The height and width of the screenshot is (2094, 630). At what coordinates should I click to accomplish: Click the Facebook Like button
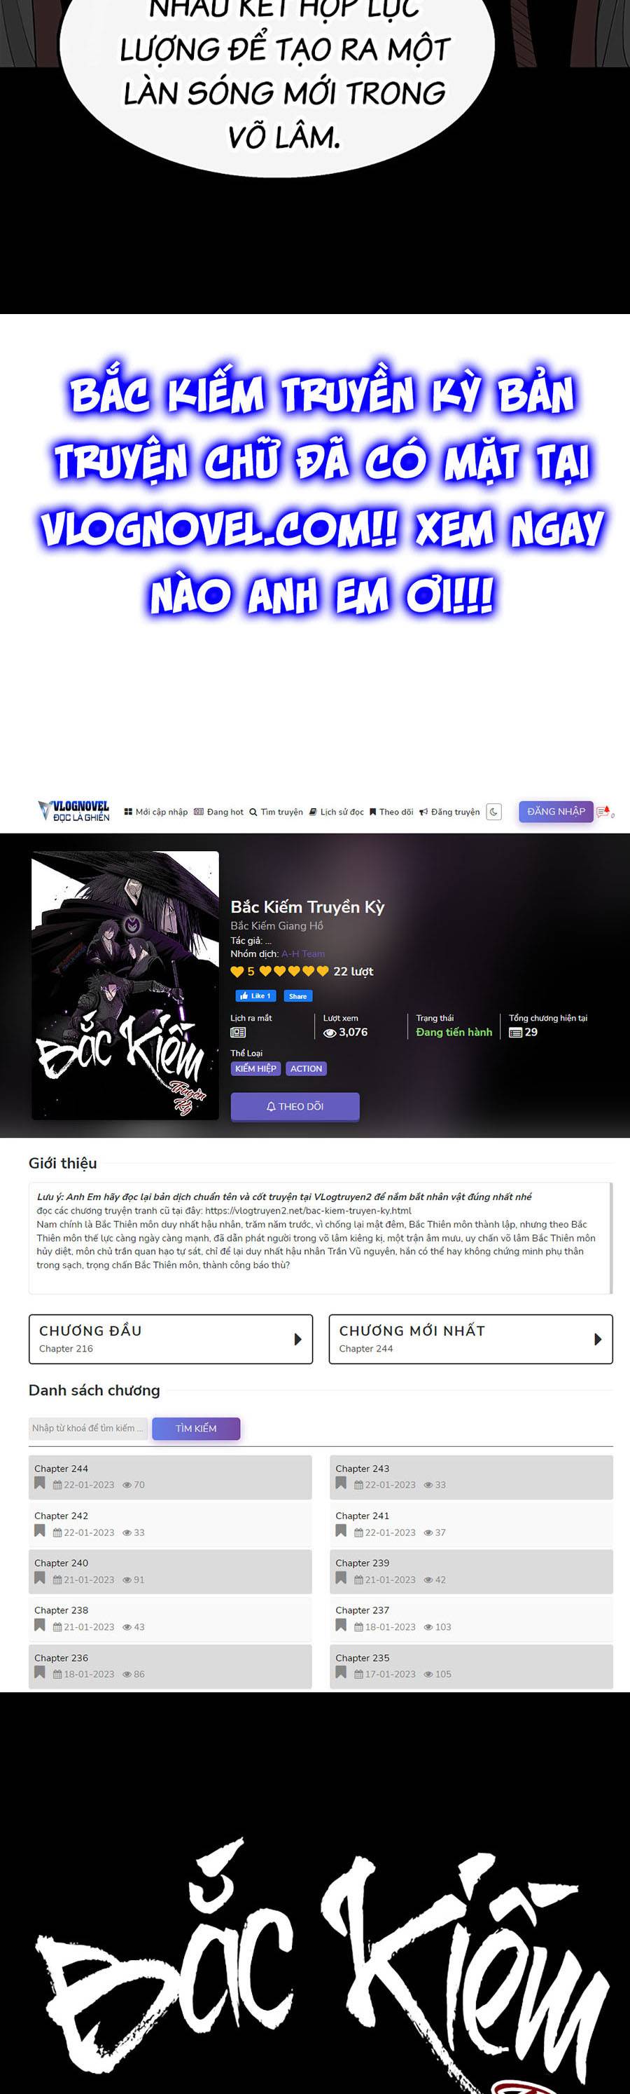point(255,995)
